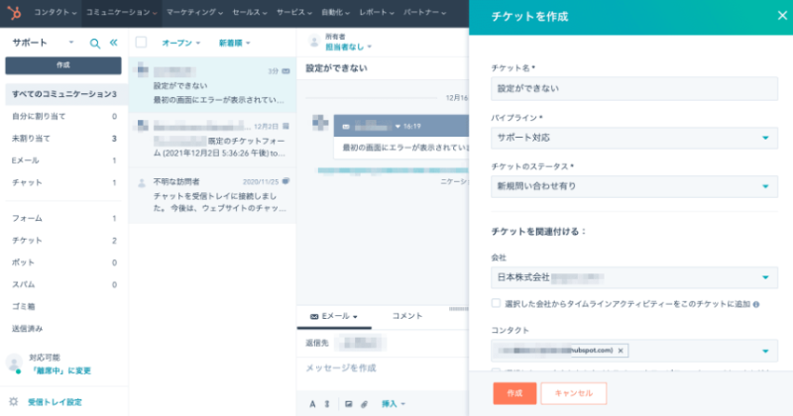The image size is (793, 416).
Task: Select すべてのコミュニケーション view
Action: coord(64,94)
